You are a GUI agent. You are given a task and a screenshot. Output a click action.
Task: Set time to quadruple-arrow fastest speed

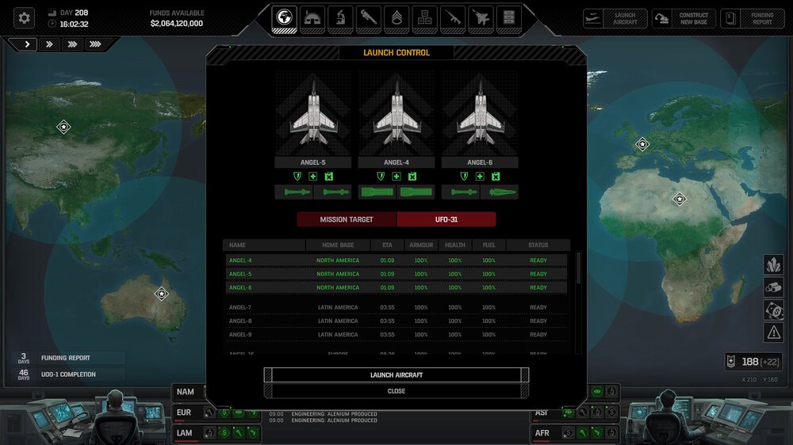[x=95, y=44]
